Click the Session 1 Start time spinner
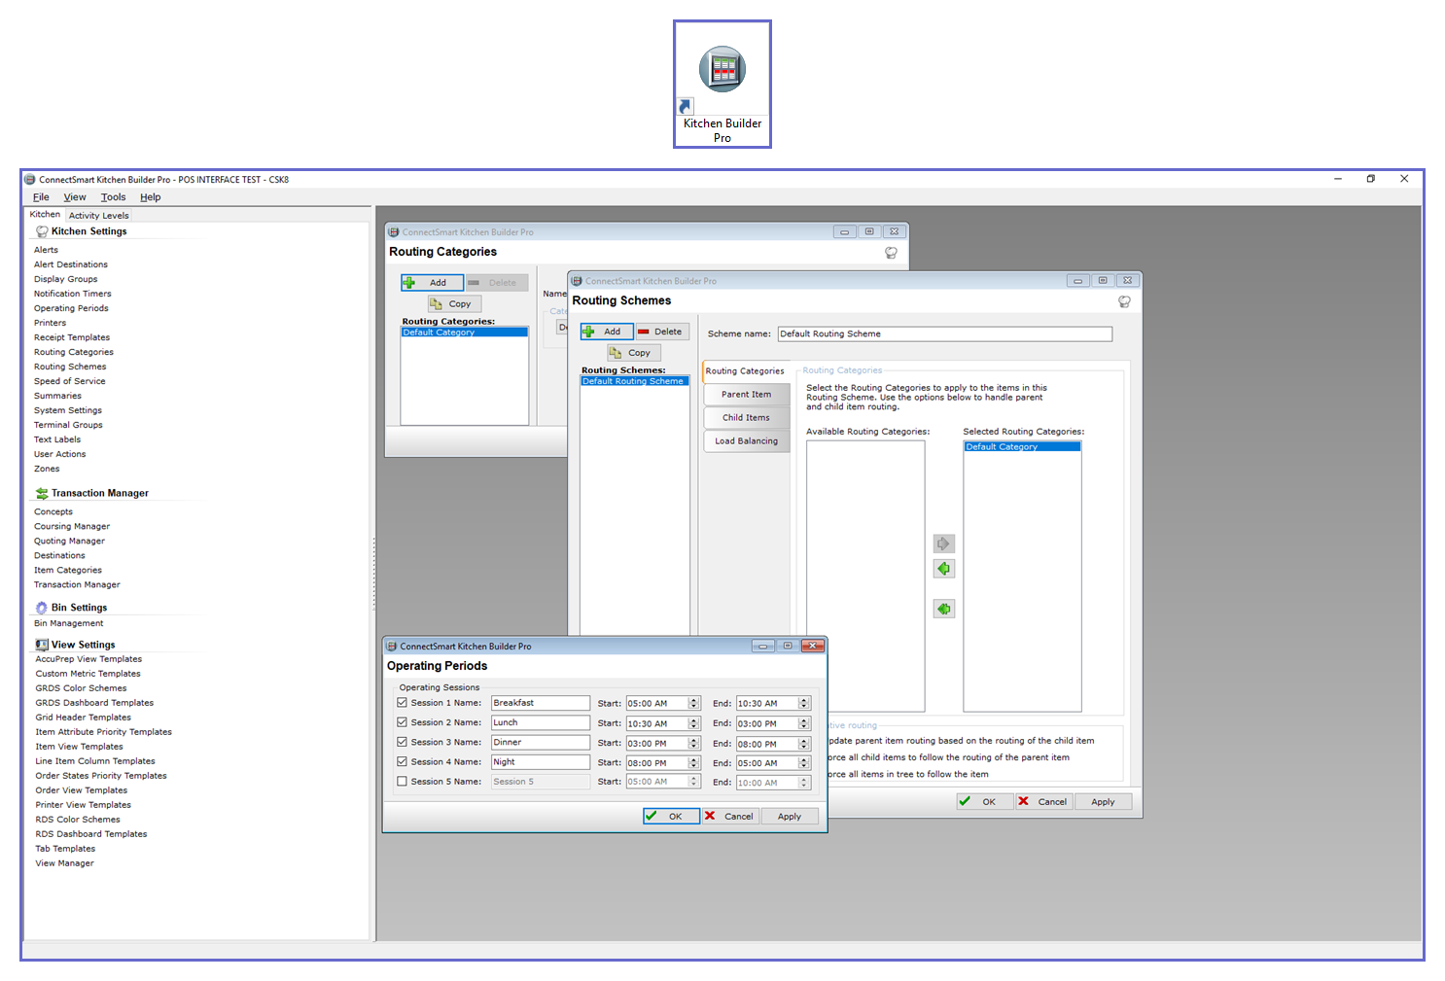1445x981 pixels. click(x=693, y=703)
